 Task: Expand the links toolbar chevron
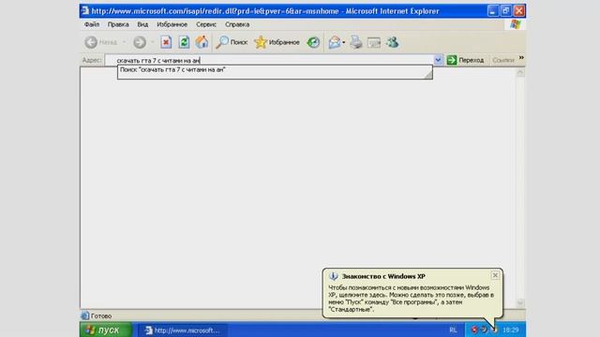point(521,58)
